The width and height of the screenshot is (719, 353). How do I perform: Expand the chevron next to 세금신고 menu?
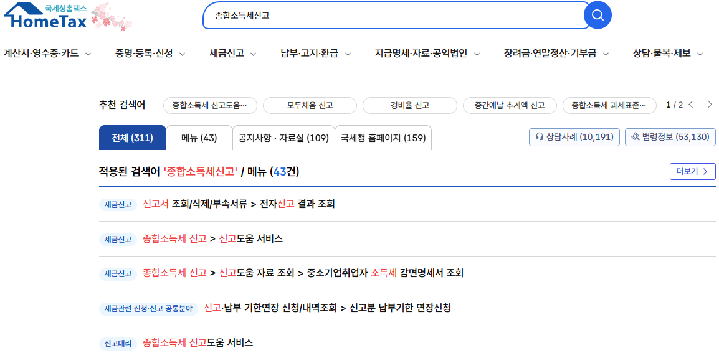point(253,54)
